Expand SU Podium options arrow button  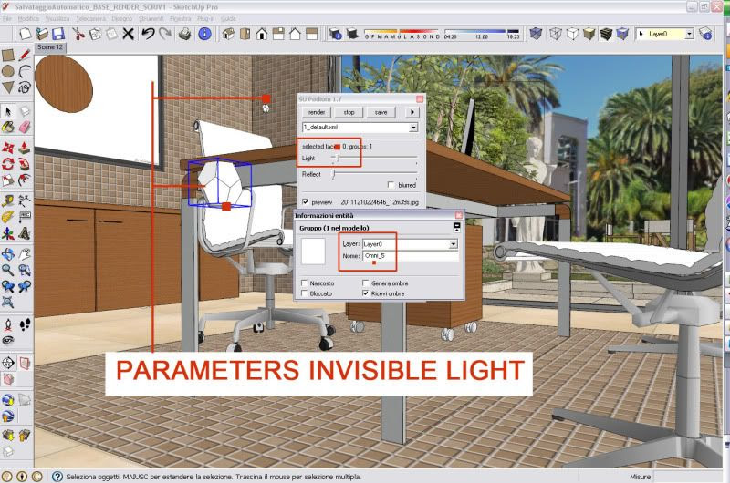point(412,112)
